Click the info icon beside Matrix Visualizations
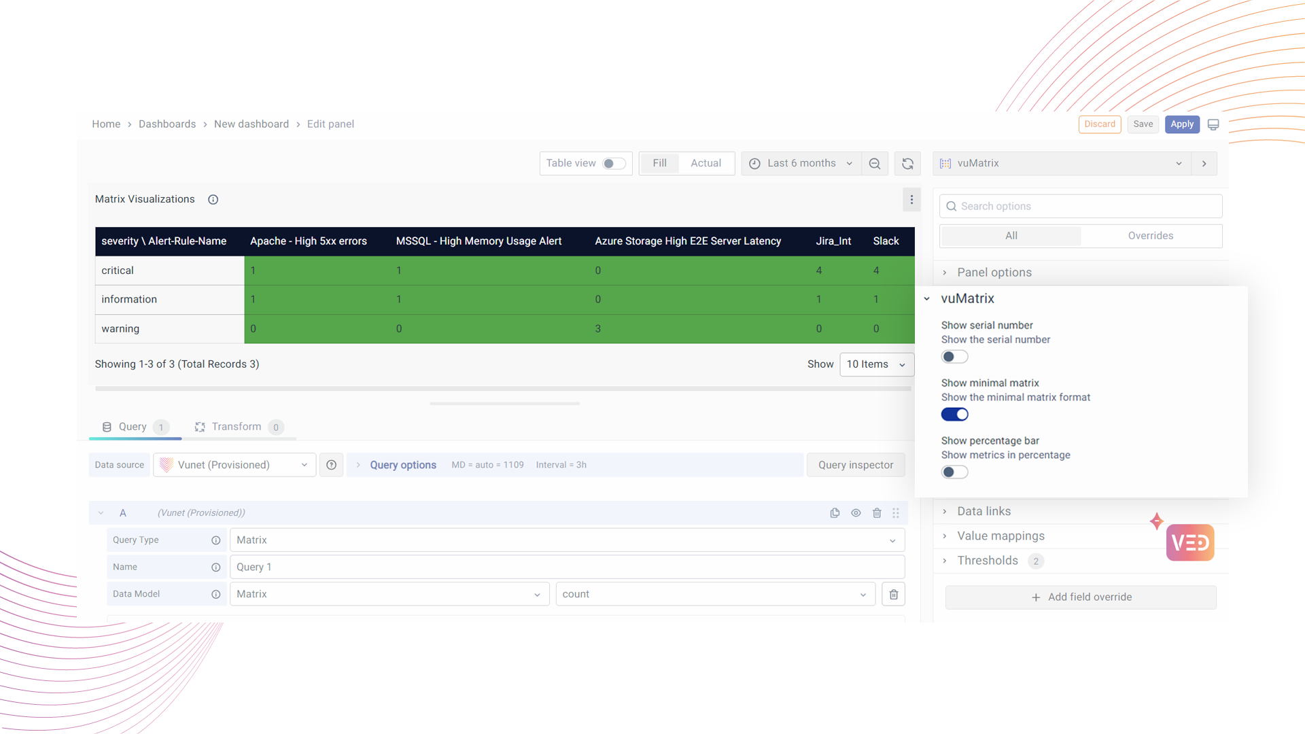Image resolution: width=1305 pixels, height=734 pixels. [x=213, y=200]
